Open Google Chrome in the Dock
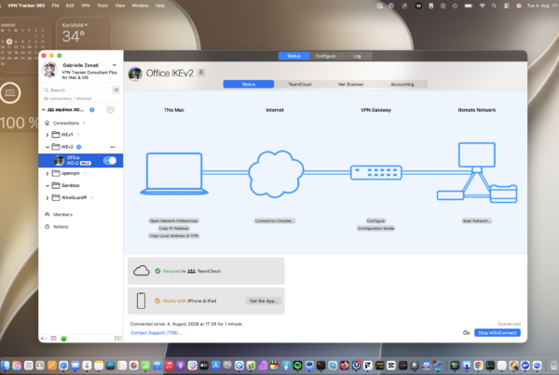This screenshot has height=375, width=559. pyautogui.click(x=479, y=366)
